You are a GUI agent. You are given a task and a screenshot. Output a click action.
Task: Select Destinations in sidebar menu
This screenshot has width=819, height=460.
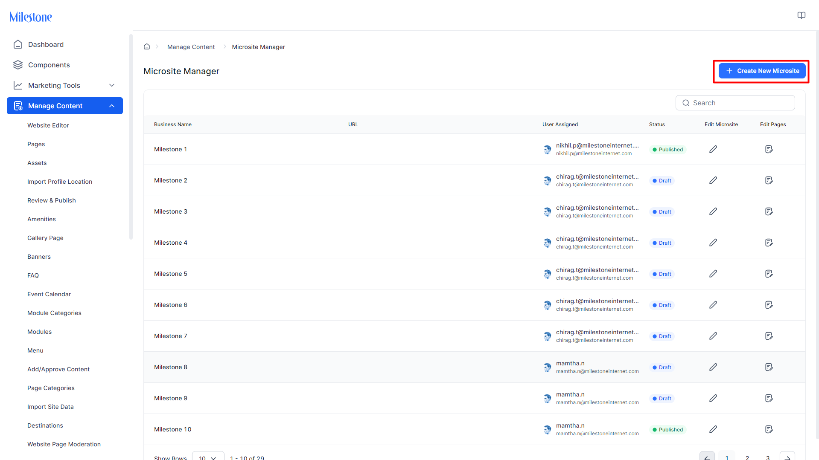pos(45,425)
